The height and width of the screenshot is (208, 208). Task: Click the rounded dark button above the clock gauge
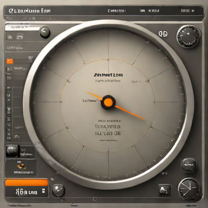(x=188, y=165)
